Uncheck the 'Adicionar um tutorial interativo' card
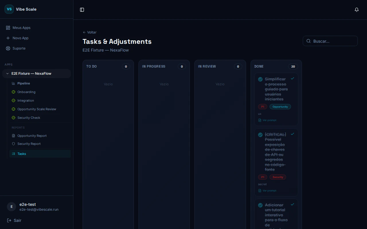 click(x=260, y=205)
